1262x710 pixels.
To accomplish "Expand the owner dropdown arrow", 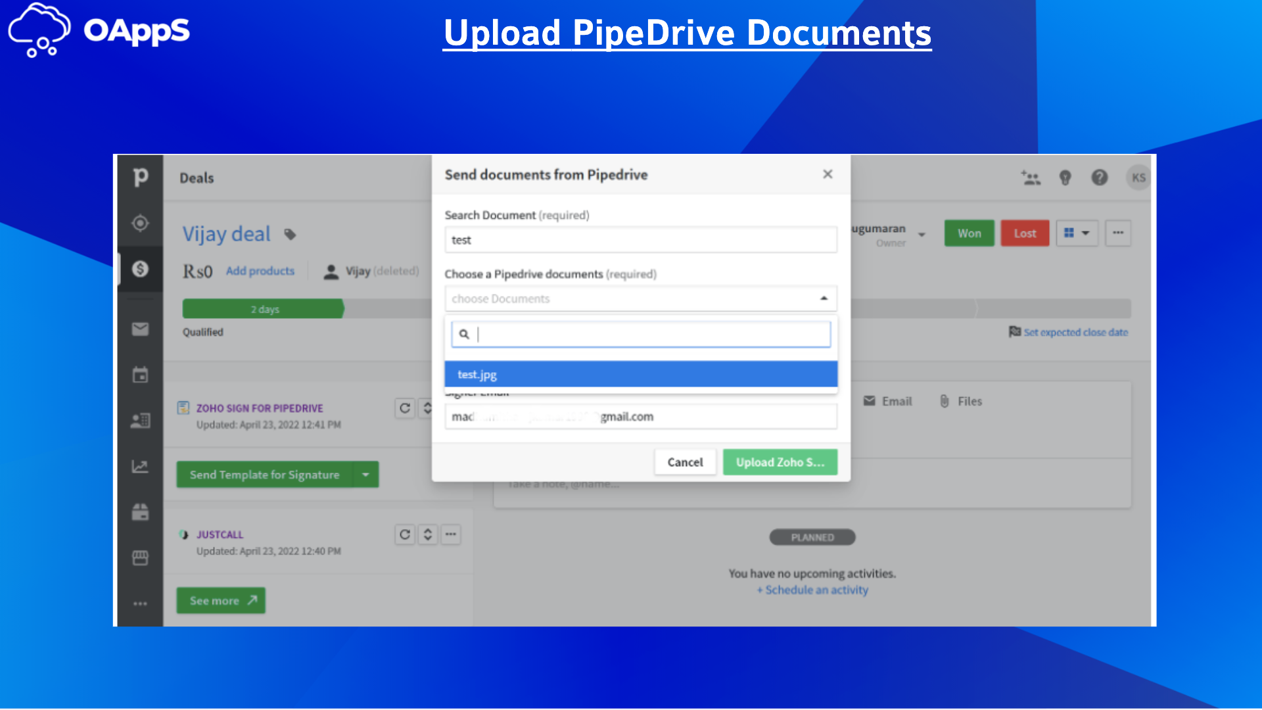I will 922,235.
